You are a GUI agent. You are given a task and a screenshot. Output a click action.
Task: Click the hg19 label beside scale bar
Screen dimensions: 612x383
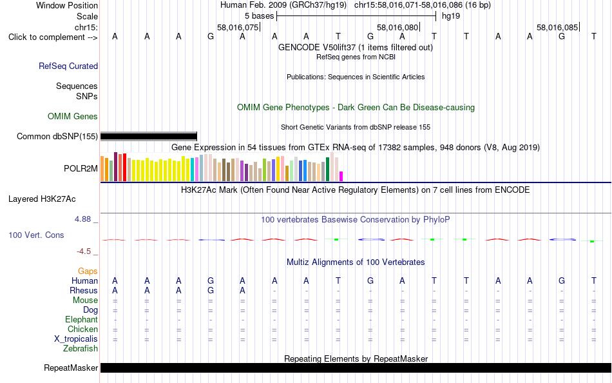click(x=451, y=16)
